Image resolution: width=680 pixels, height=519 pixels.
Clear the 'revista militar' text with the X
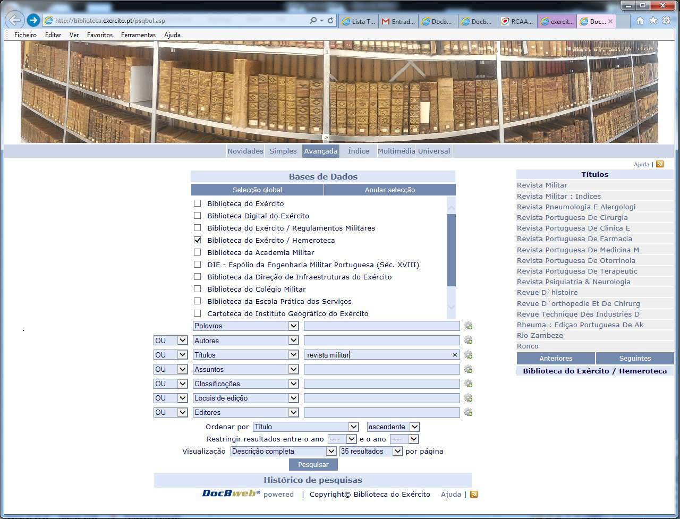455,355
